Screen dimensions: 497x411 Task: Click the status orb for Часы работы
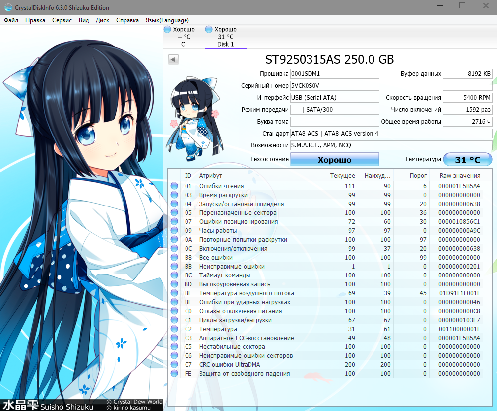174,231
